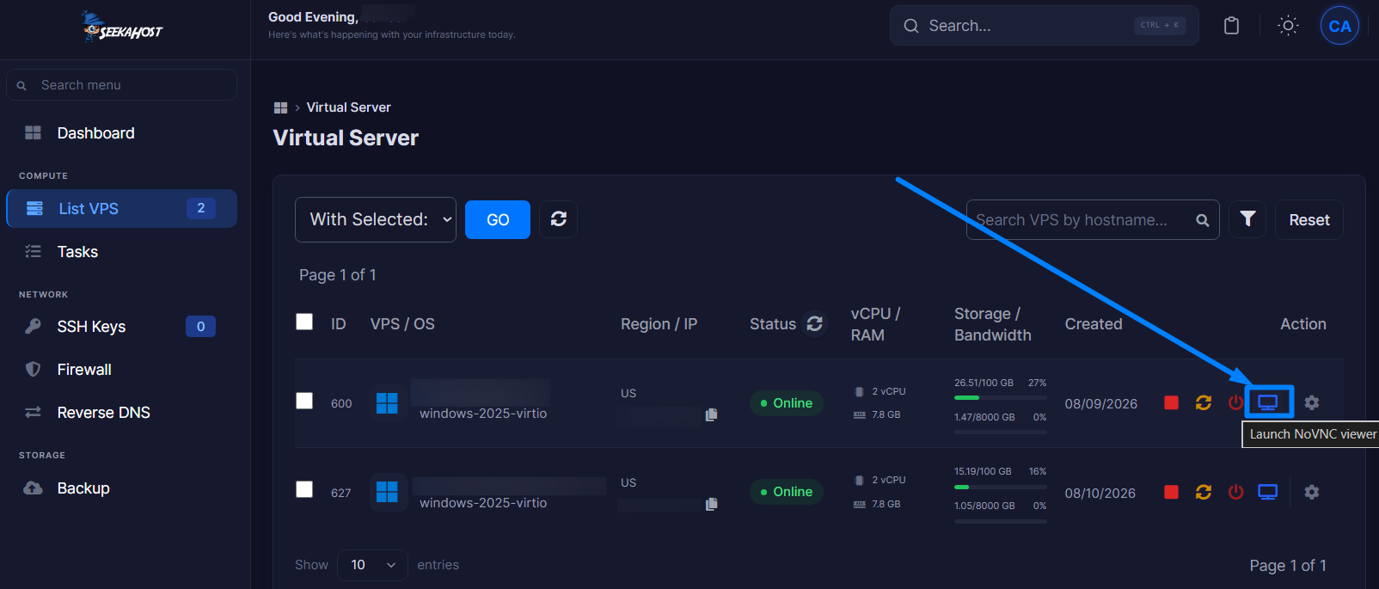Viewport: 1379px width, 589px height.
Task: Open Dashboard in sidebar
Action: click(121, 133)
